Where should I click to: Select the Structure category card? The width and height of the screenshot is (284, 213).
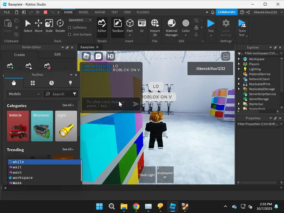click(x=42, y=126)
